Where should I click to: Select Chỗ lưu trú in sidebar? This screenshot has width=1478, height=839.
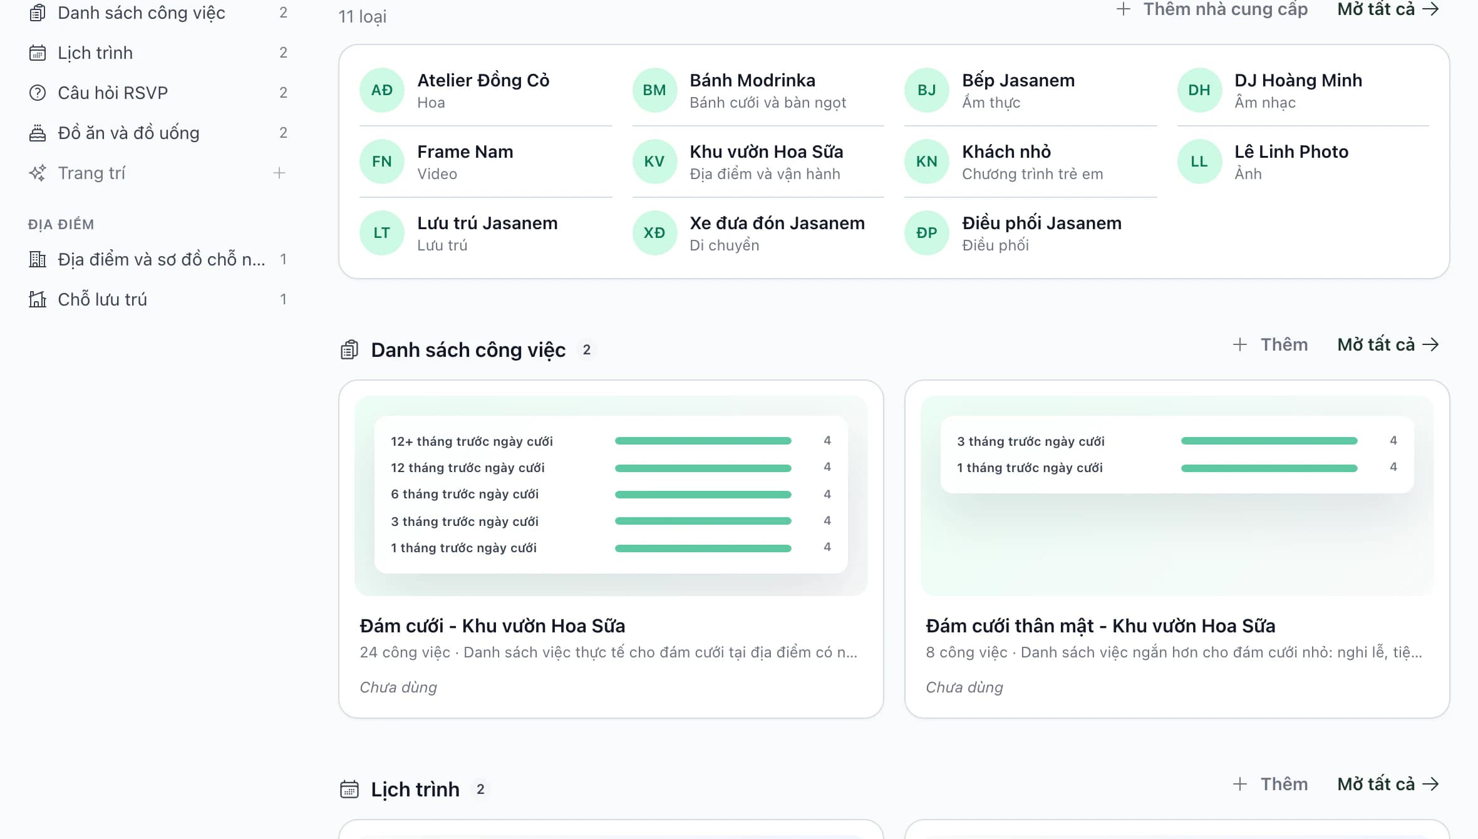pyautogui.click(x=158, y=299)
